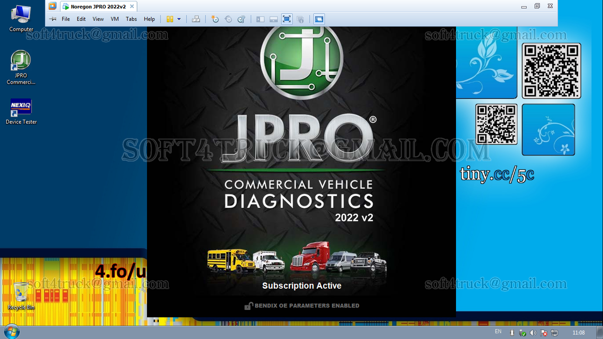Viewport: 603px width, 339px height.
Task: Select the Recycle Bin desktop icon
Action: 21,296
